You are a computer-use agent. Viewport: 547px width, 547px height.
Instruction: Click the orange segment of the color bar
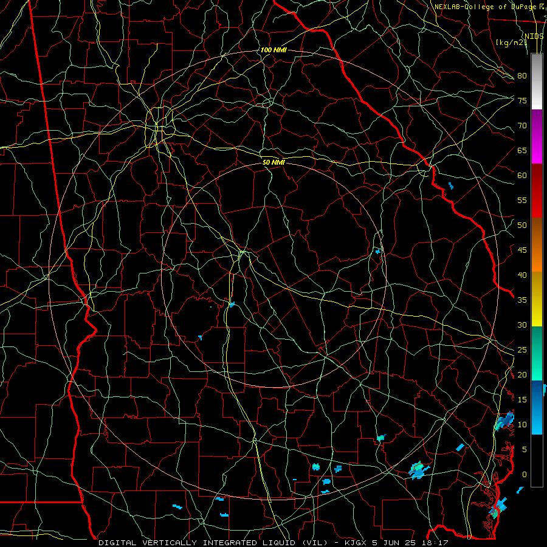[537, 245]
